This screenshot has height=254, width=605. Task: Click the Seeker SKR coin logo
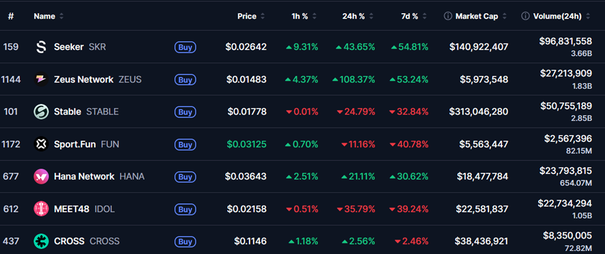pos(41,47)
